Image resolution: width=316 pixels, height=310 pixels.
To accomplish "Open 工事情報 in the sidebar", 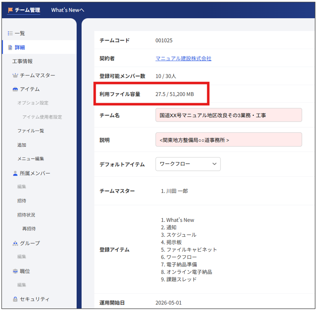I will 22,61.
